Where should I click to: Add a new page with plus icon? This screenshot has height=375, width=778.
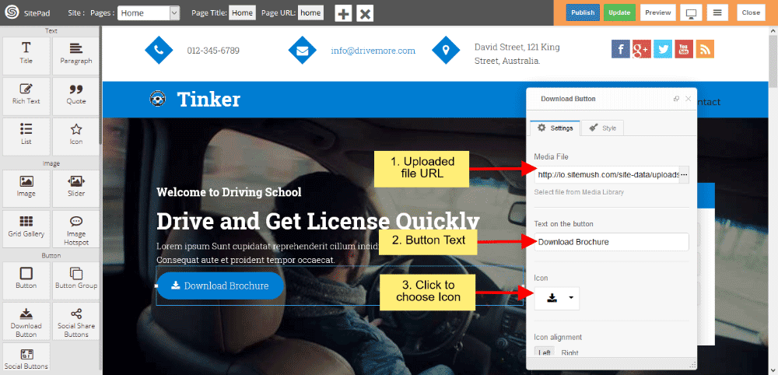[x=343, y=13]
